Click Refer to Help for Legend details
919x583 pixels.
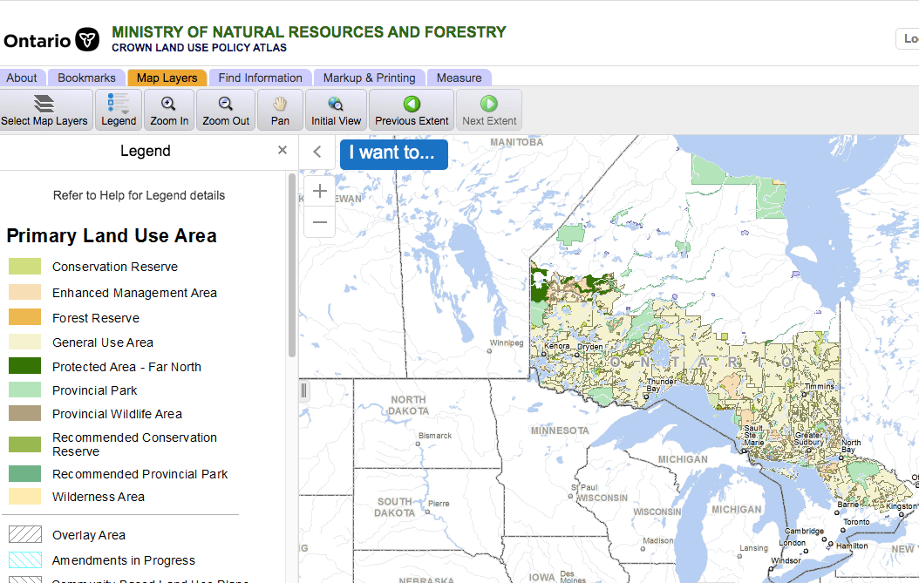[x=139, y=196]
